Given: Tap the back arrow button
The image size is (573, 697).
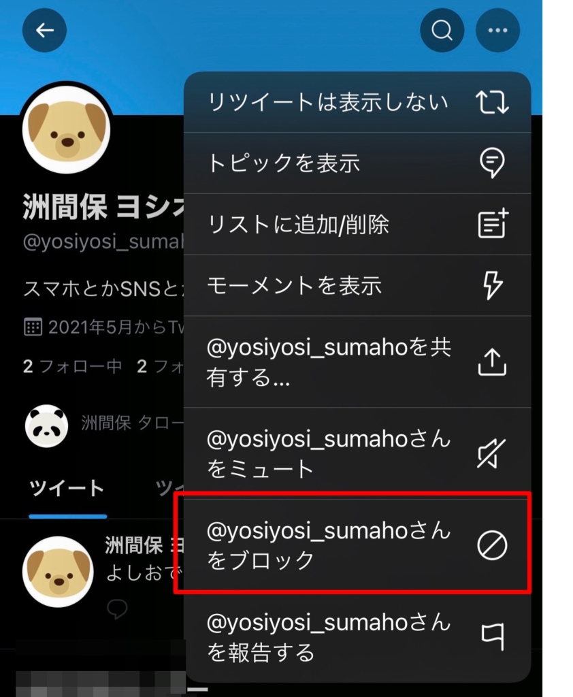Looking at the screenshot, I should [x=44, y=31].
